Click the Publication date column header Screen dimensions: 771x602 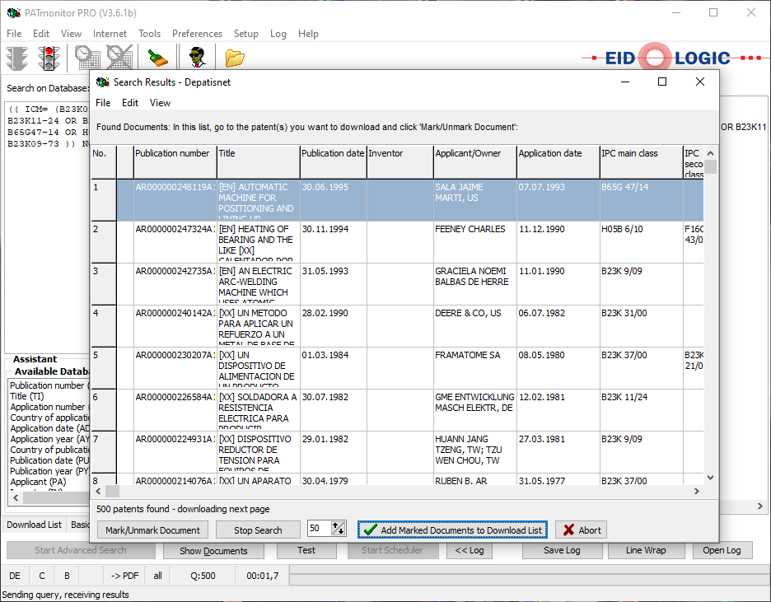click(x=334, y=161)
